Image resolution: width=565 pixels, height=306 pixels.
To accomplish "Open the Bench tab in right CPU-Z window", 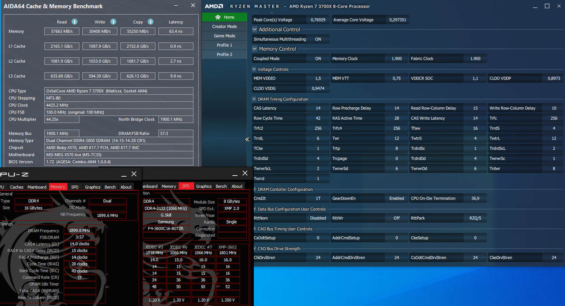I will click(222, 186).
